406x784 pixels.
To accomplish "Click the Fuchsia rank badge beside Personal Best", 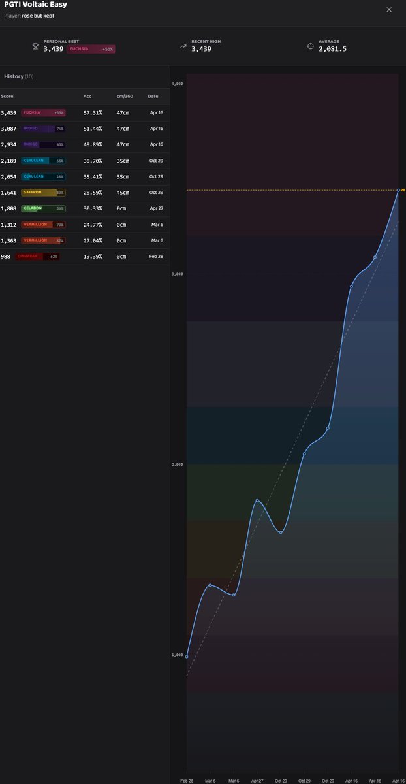I will pyautogui.click(x=91, y=49).
